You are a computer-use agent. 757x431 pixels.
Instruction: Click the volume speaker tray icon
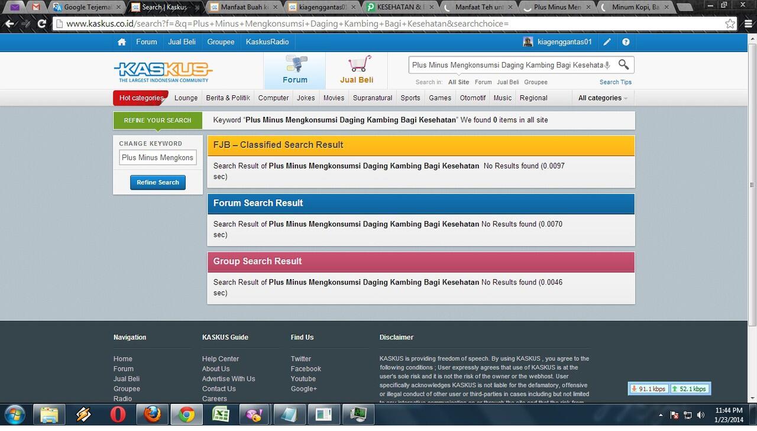[x=701, y=415]
